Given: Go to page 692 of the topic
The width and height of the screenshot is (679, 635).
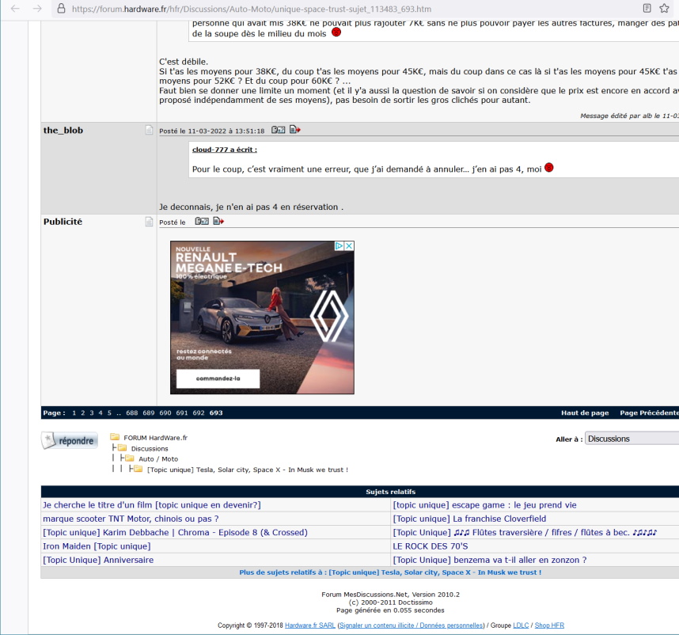Looking at the screenshot, I should 199,413.
